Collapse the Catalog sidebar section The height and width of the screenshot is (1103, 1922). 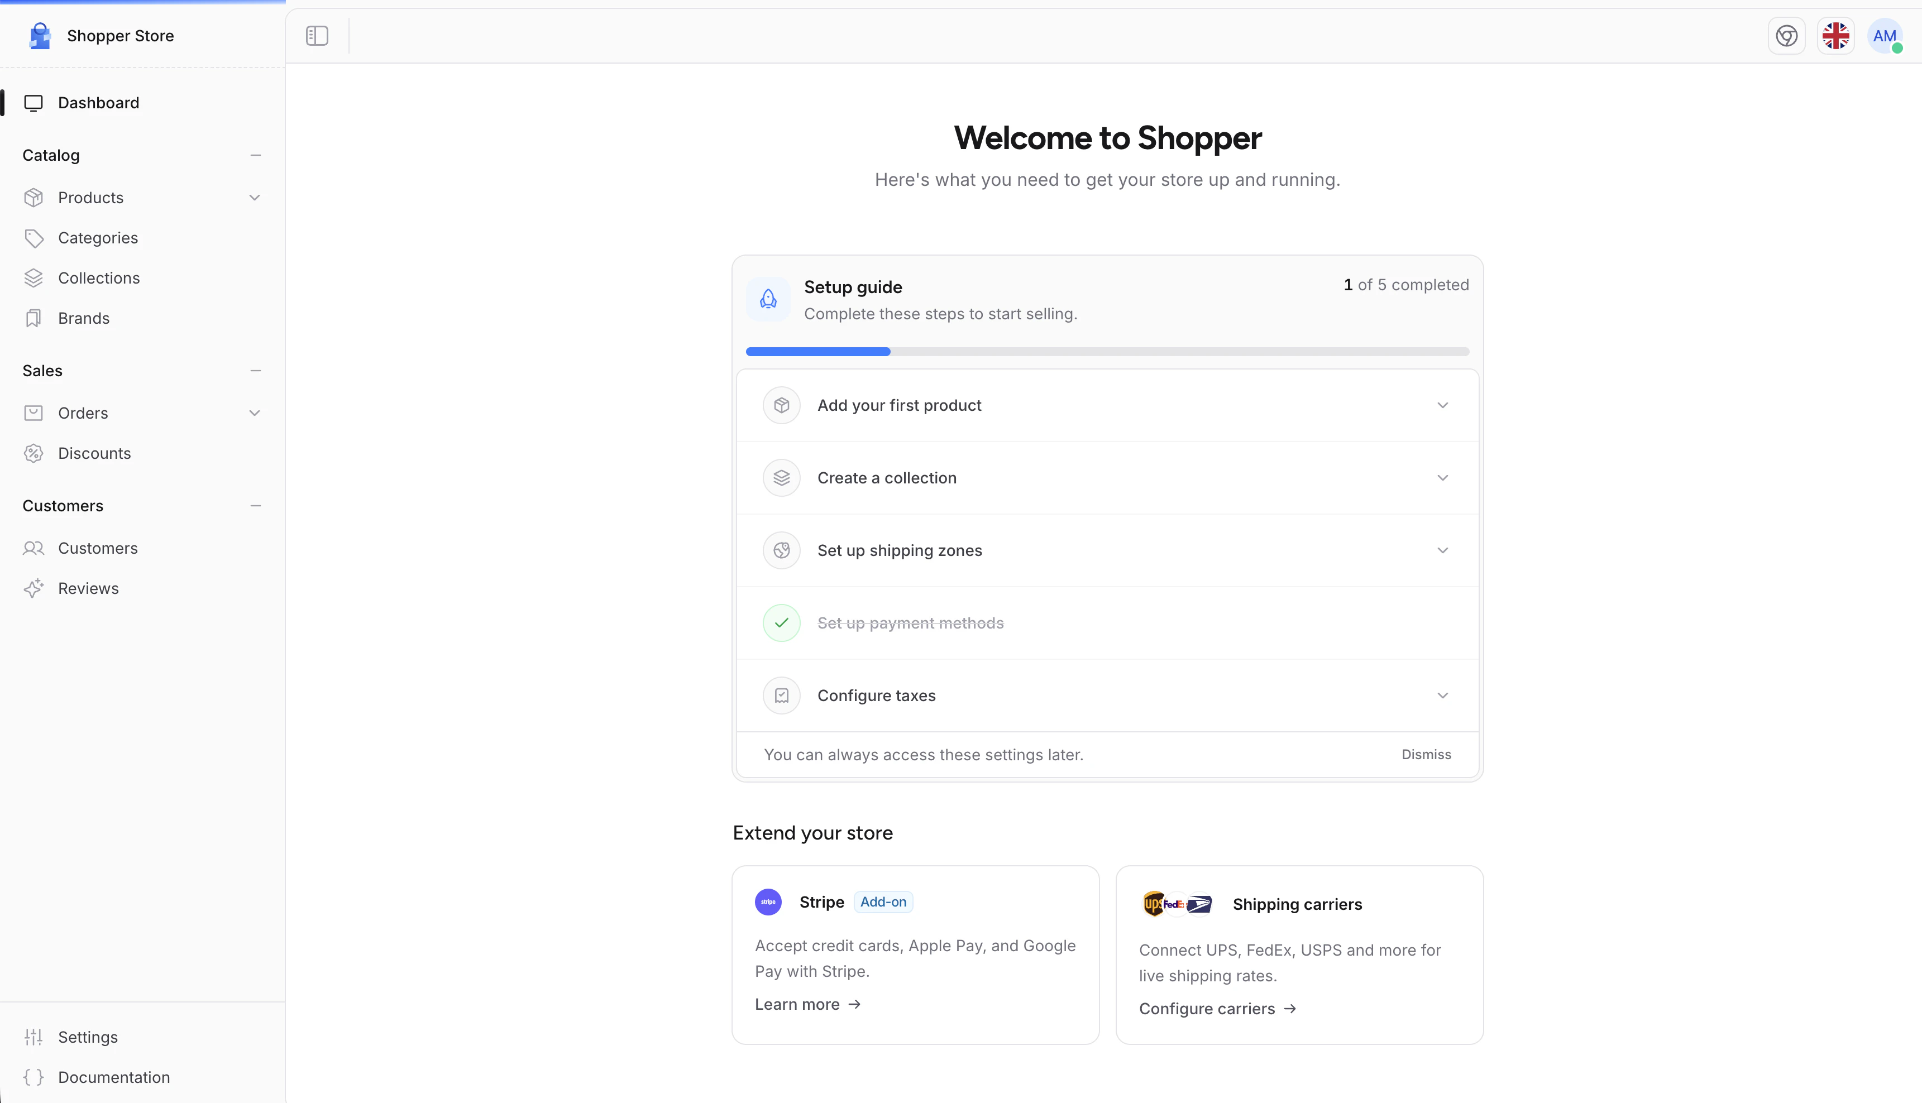[256, 155]
